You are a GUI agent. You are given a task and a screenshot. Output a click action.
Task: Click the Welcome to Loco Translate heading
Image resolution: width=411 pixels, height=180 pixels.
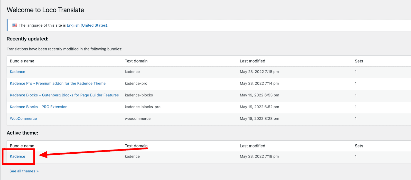pyautogui.click(x=45, y=10)
